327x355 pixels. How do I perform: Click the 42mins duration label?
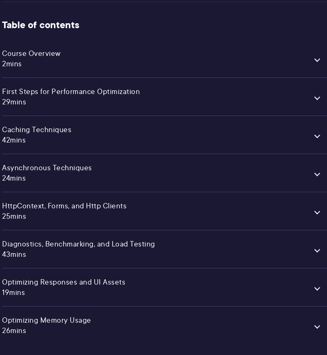14,140
